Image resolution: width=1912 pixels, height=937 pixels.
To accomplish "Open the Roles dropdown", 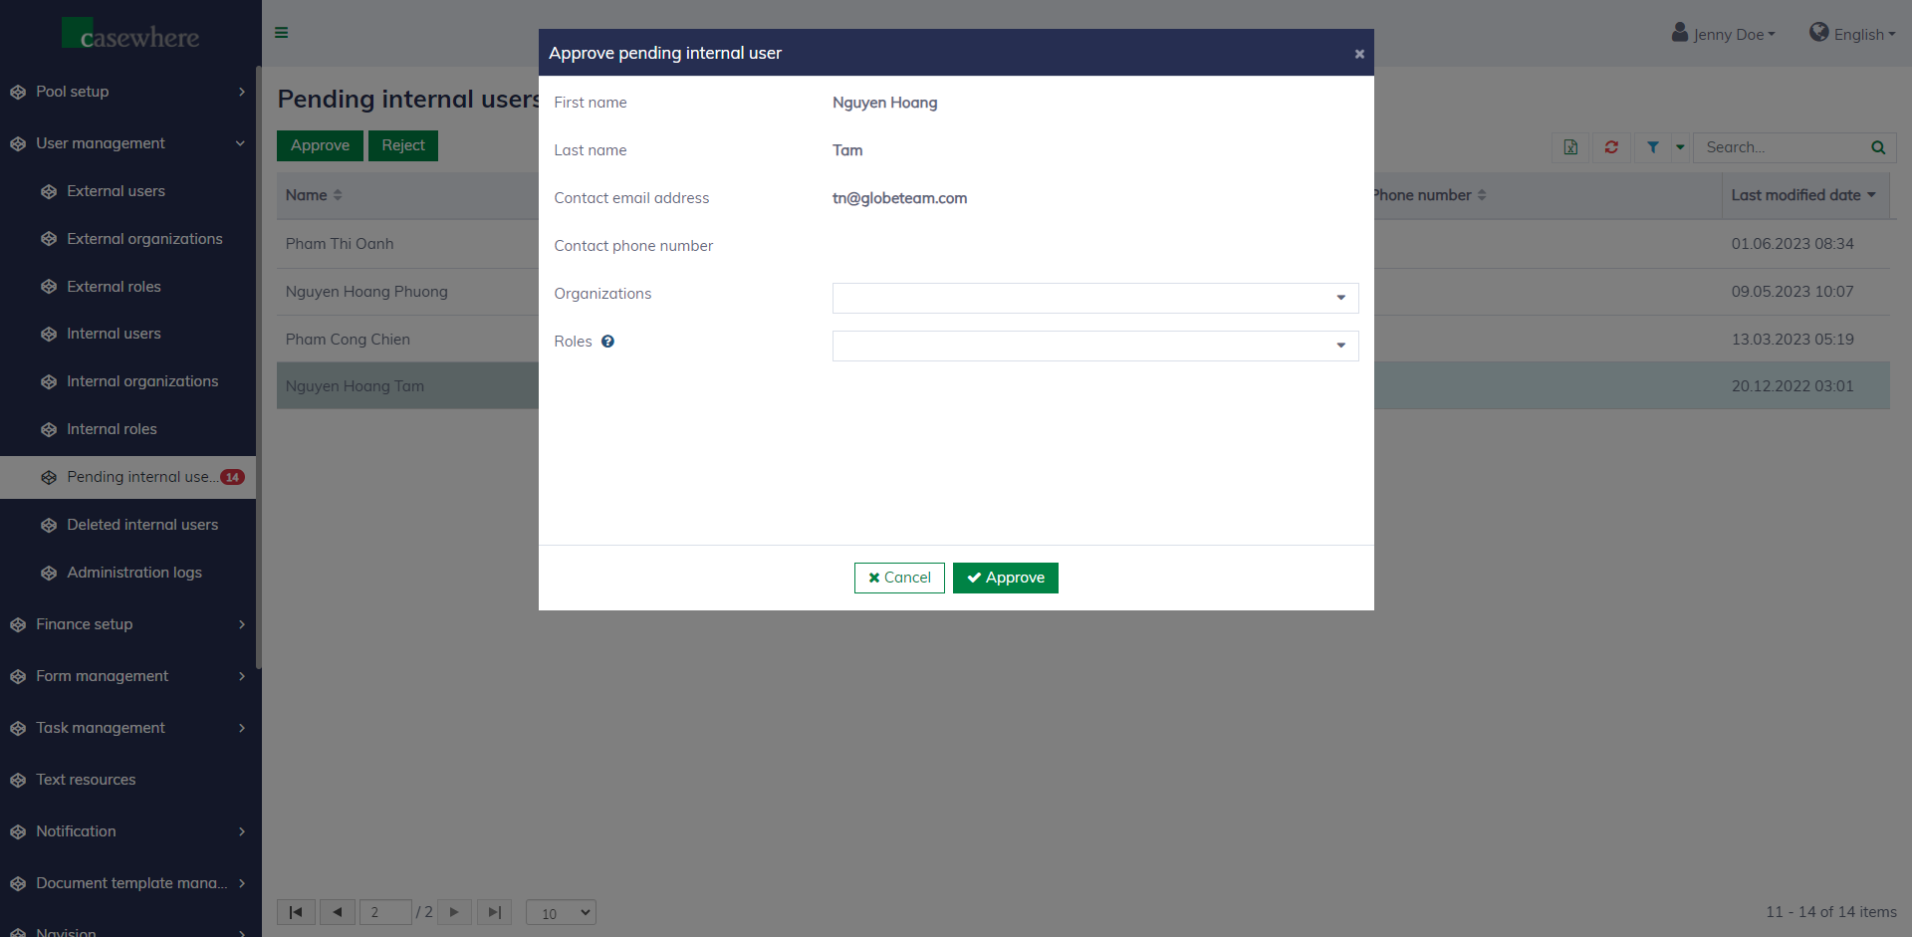I will click(x=1094, y=346).
